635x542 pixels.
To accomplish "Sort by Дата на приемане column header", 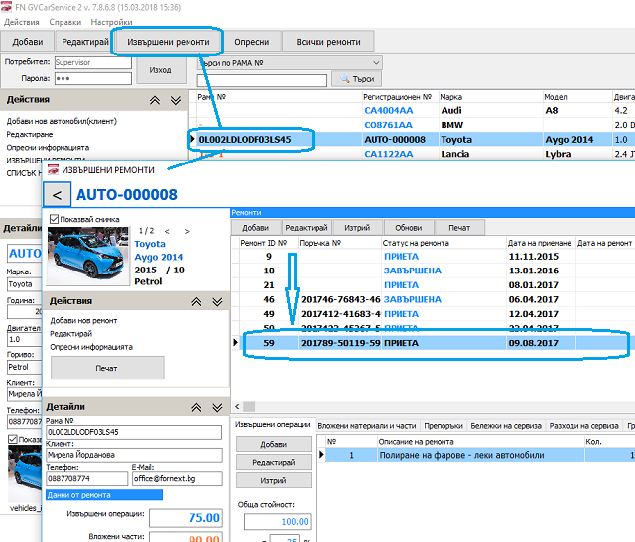I will tap(540, 243).
